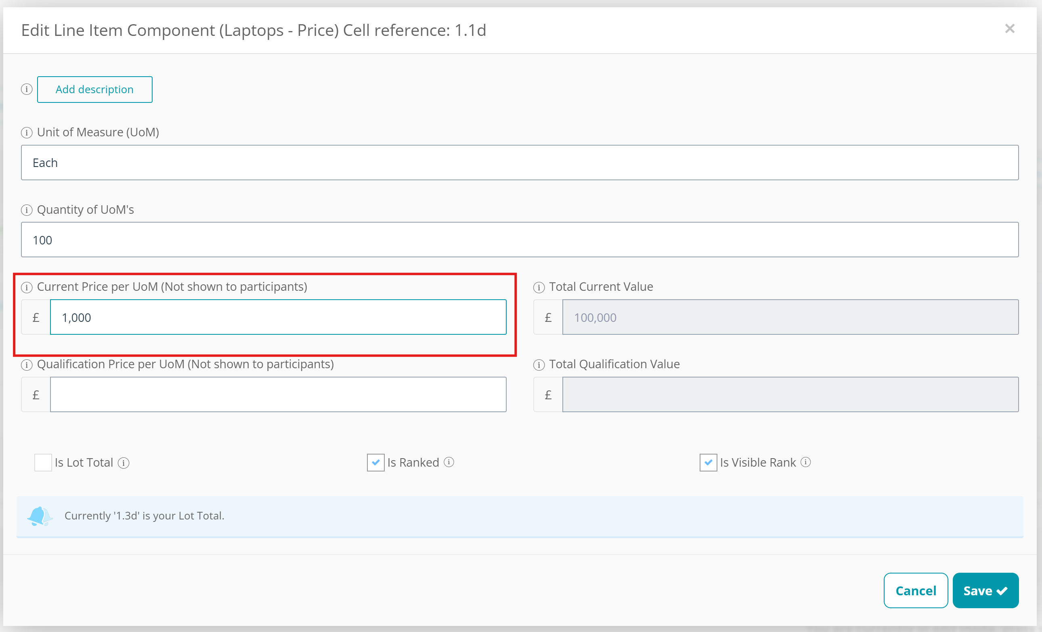The width and height of the screenshot is (1042, 632).
Task: Click the 'Is Lot Total' label text
Action: 84,463
